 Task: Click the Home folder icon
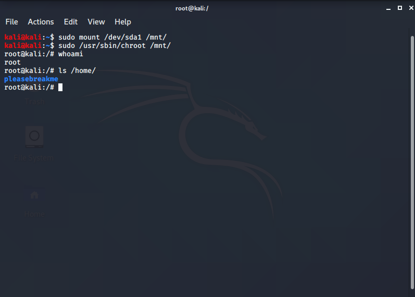(x=34, y=196)
